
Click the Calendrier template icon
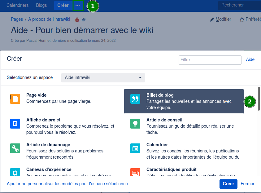[135, 148]
